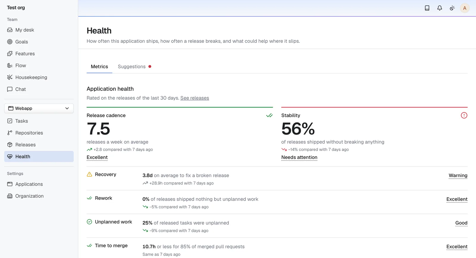The height and width of the screenshot is (258, 476).
Task: Click the red Suggestions notification dot
Action: point(150,67)
